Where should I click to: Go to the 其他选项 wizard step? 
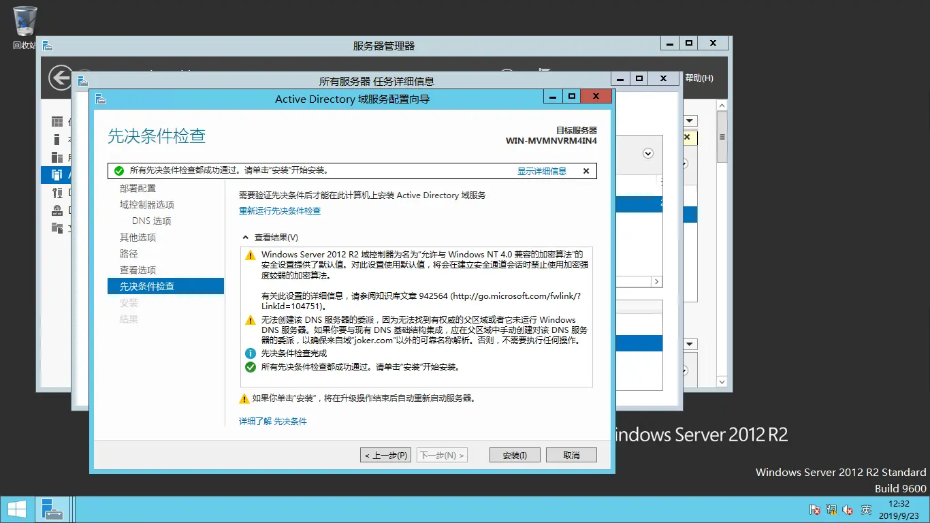[138, 237]
